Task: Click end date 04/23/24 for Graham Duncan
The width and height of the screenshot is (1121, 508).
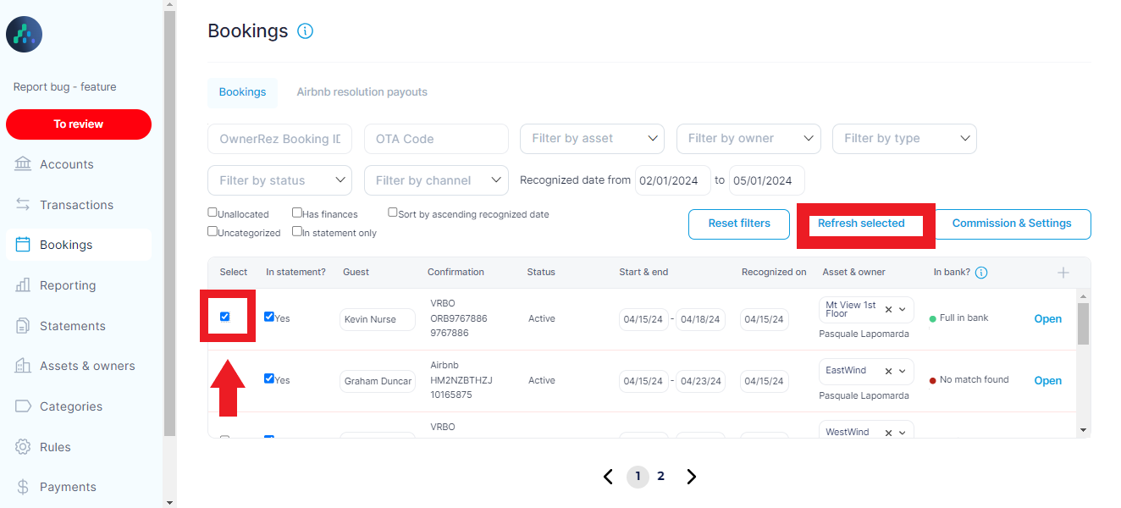Action: [x=700, y=381]
